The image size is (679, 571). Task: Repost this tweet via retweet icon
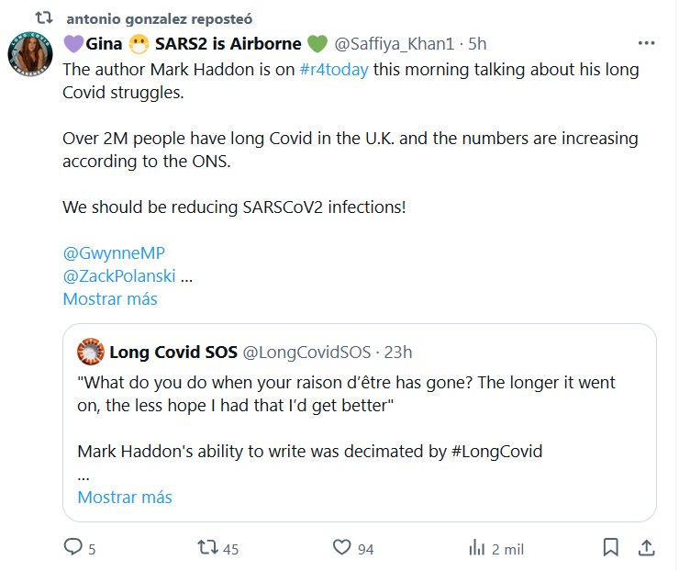click(x=209, y=547)
